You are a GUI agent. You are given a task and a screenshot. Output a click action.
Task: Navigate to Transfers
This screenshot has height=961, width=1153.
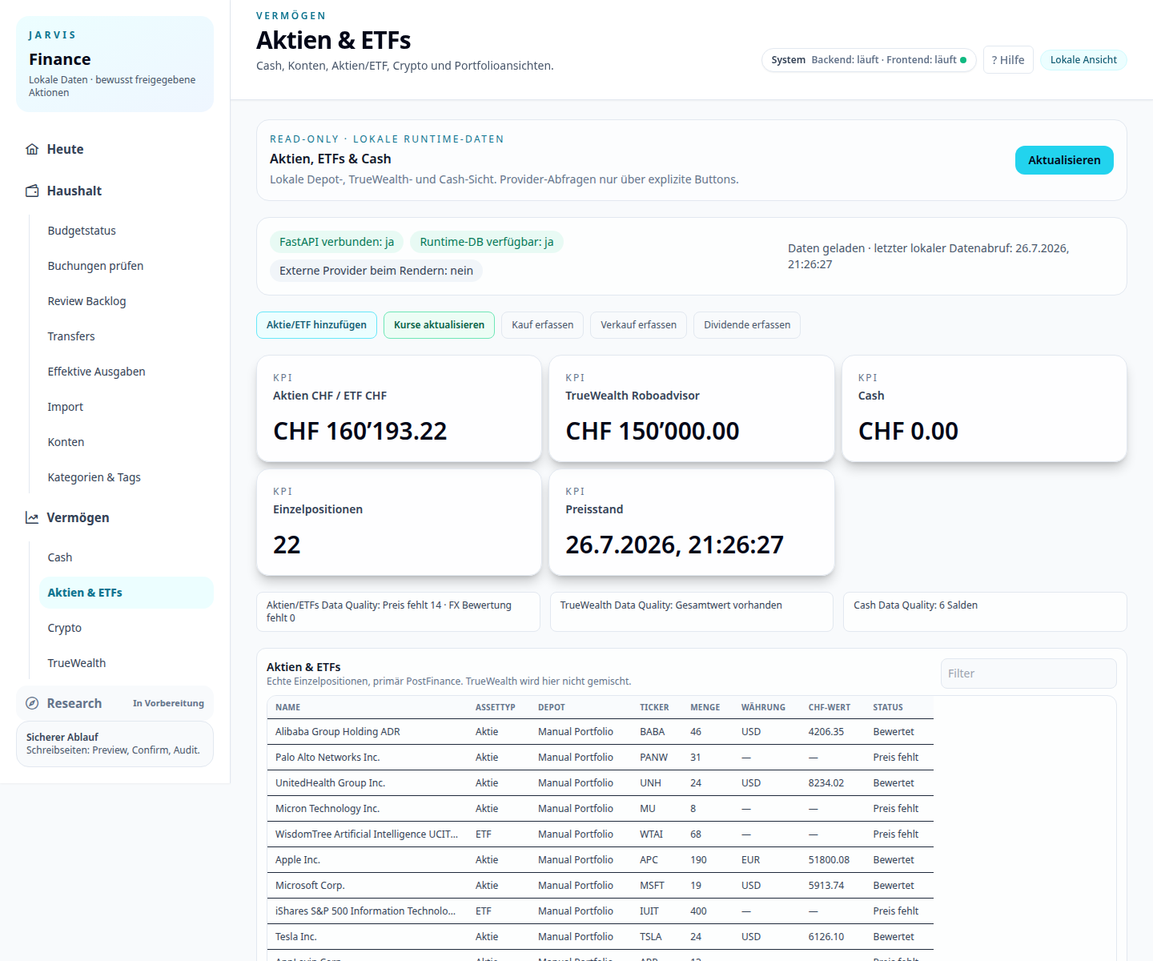(x=126, y=336)
